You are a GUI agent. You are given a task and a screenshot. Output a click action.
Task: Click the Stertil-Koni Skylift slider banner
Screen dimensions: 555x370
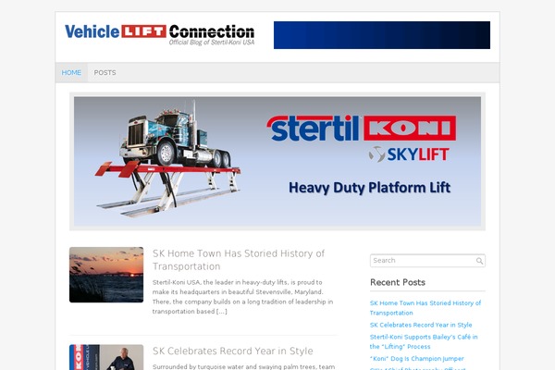(277, 162)
